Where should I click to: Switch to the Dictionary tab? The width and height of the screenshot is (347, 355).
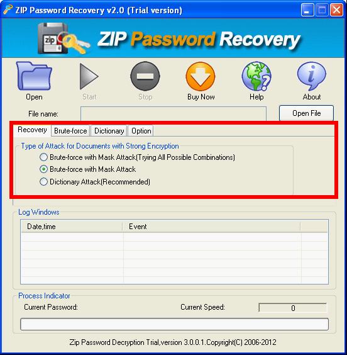(x=109, y=131)
